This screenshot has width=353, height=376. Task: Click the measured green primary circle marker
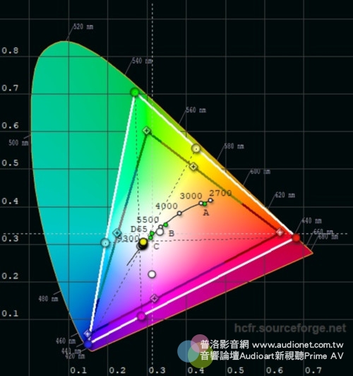[x=135, y=92]
